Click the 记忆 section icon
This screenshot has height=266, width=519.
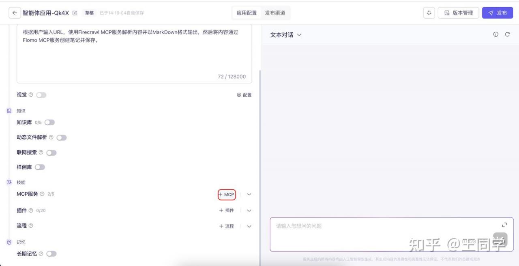9,242
